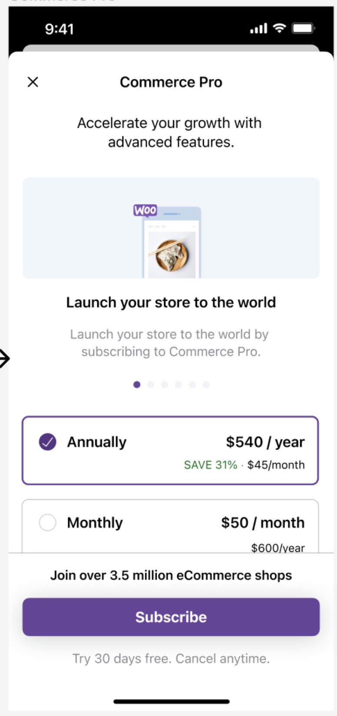
Task: Click the Woo logo on the promo illustration
Action: (146, 210)
